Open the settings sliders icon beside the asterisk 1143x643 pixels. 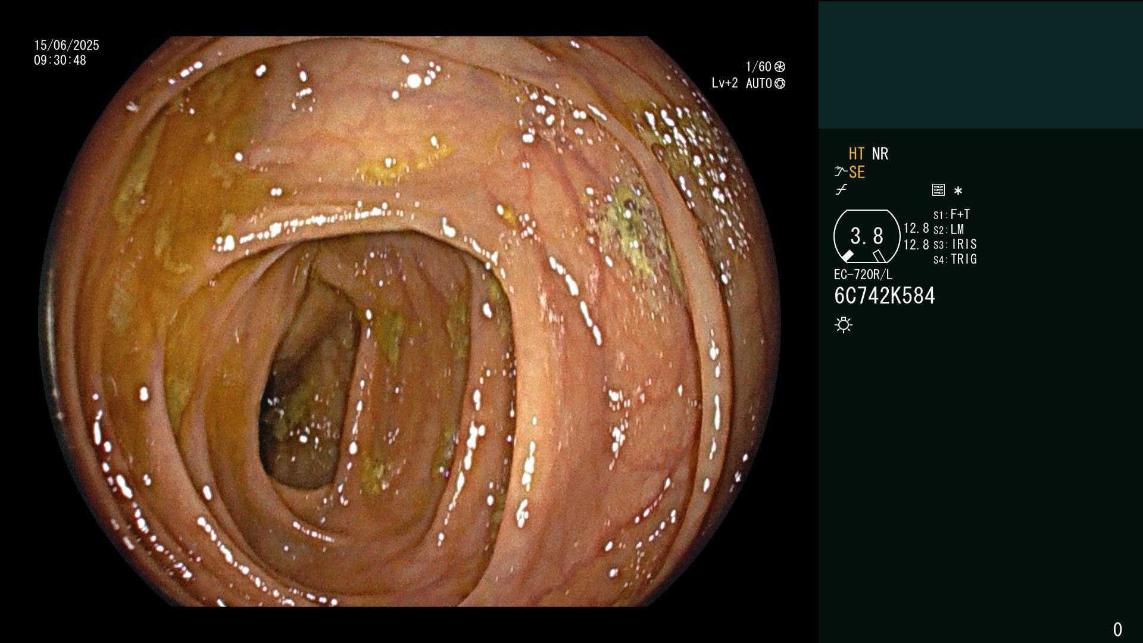point(938,190)
